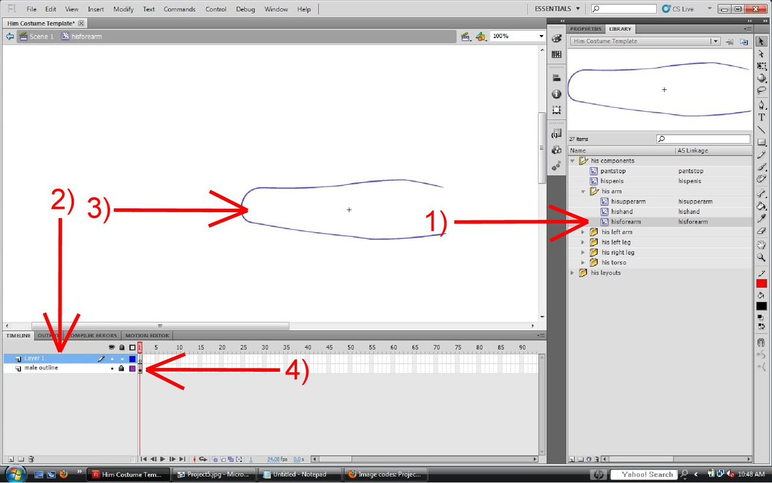The width and height of the screenshot is (772, 483).
Task: Select the Text tool in tools panel
Action: [761, 117]
